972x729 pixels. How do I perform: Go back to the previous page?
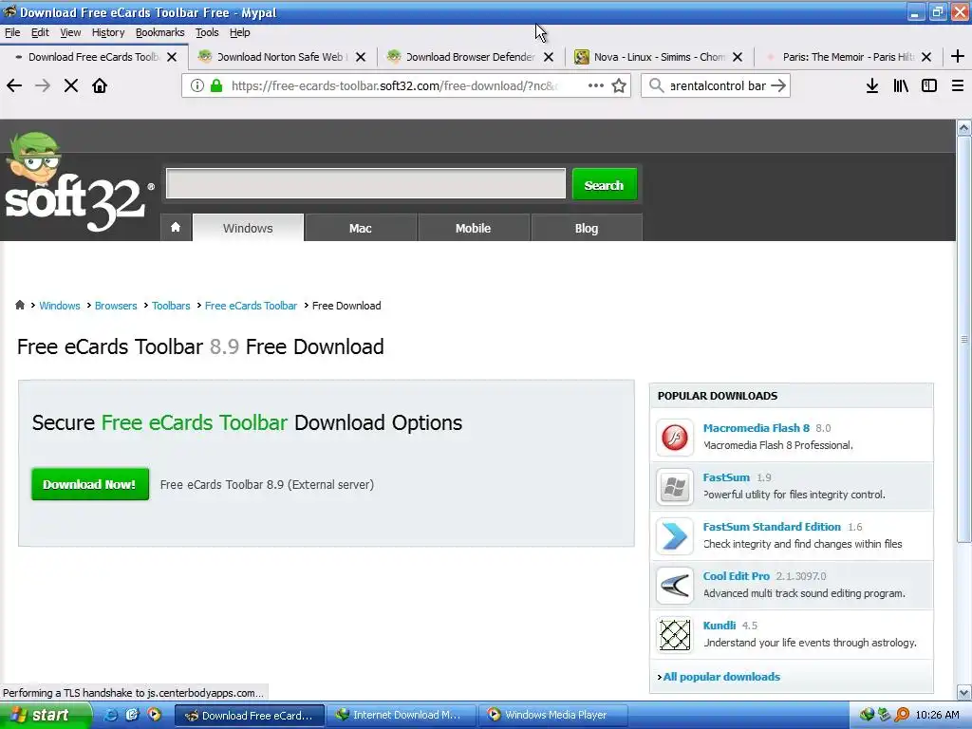[14, 85]
